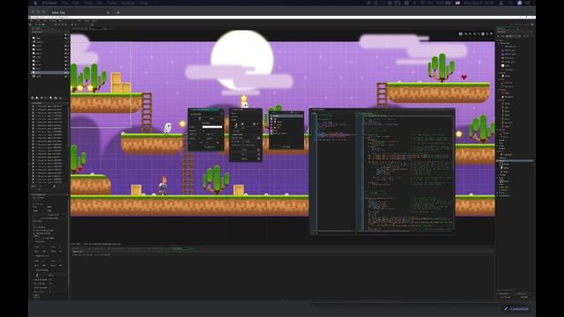The width and height of the screenshot is (564, 317).
Task: Select the highlighted layer in the layer list
Action: click(49, 72)
